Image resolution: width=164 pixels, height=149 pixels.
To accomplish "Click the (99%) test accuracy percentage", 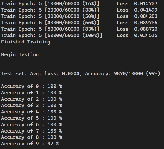I will coord(153,73).
